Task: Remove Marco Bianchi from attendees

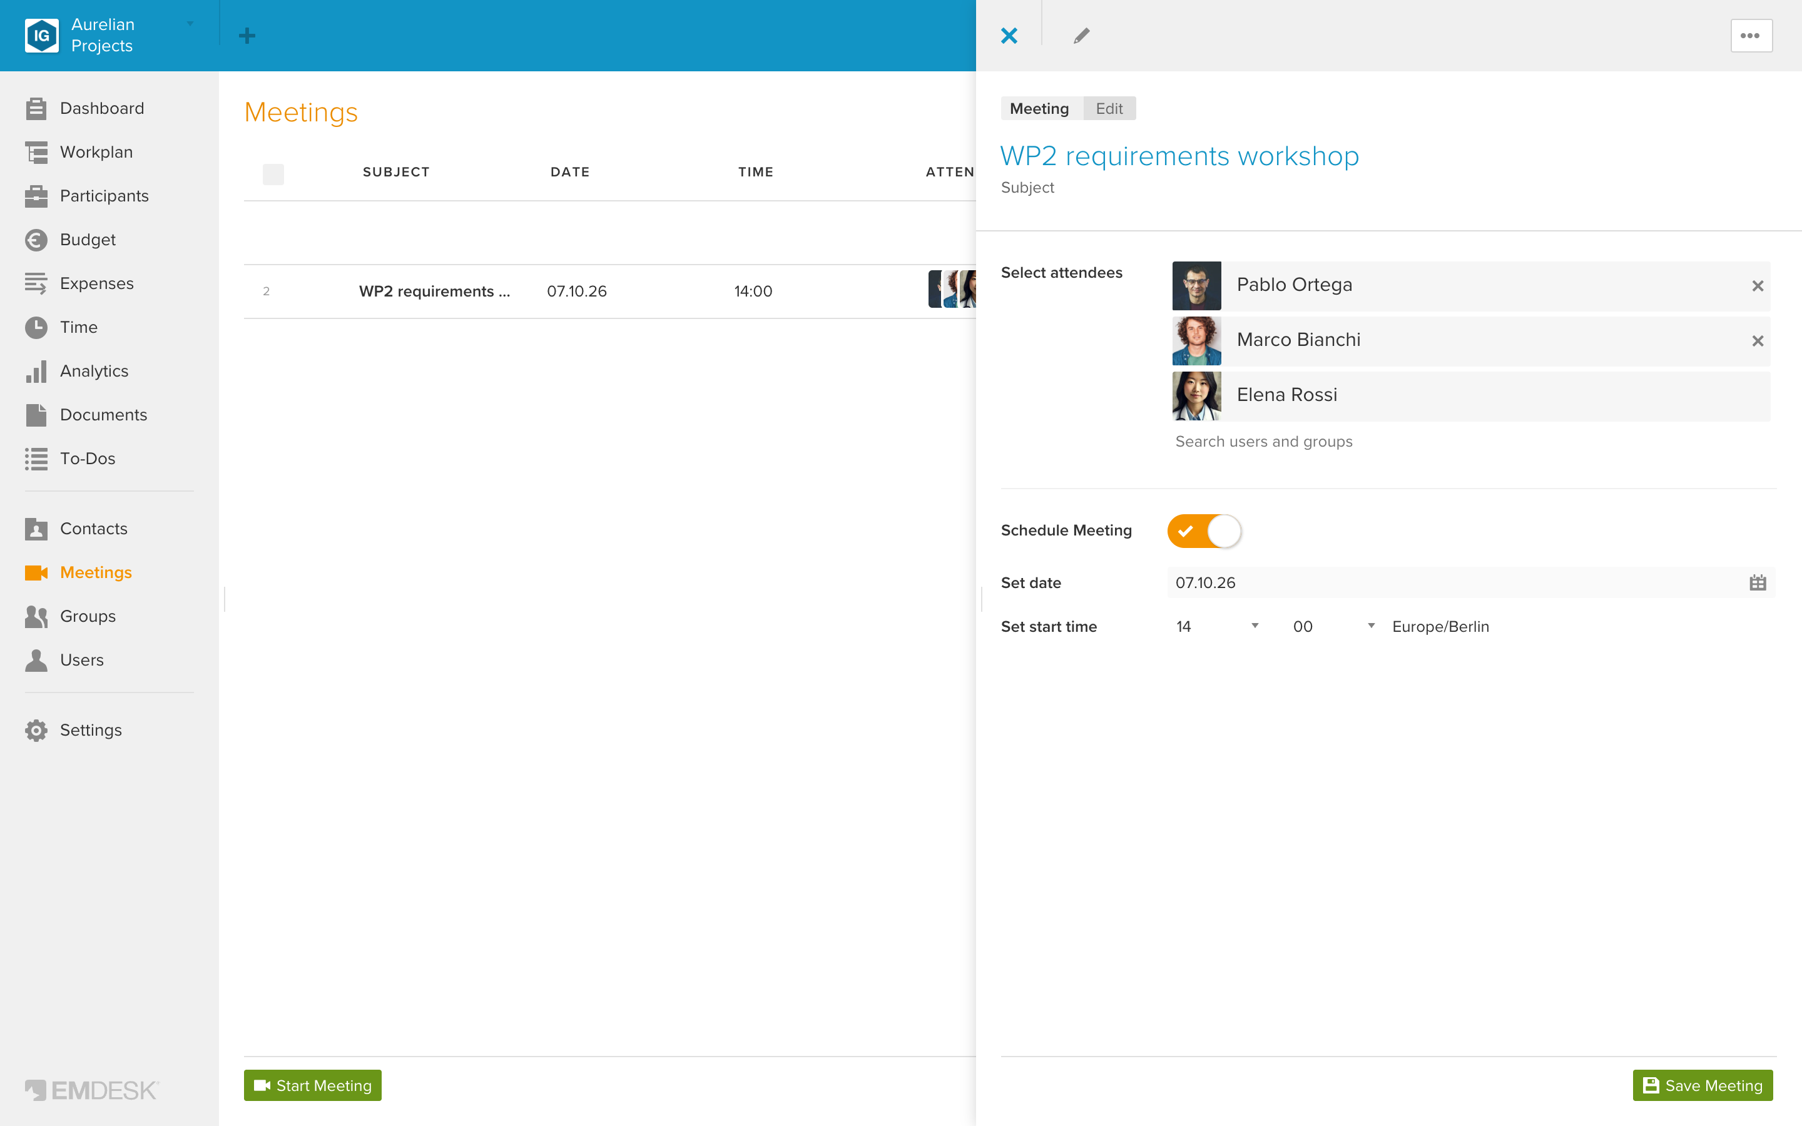Action: tap(1758, 341)
